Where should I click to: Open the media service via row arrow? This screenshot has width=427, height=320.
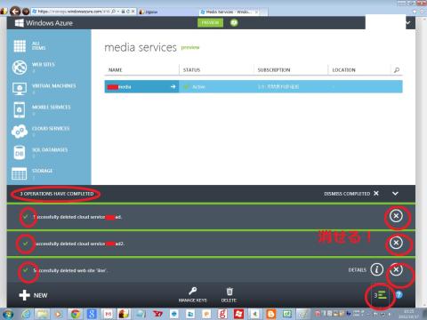click(x=173, y=86)
